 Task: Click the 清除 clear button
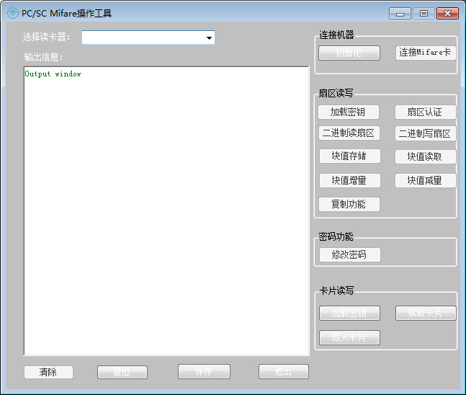coord(48,372)
